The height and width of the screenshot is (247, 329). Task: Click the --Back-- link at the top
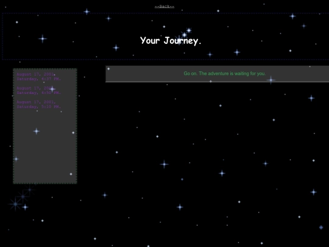point(164,6)
